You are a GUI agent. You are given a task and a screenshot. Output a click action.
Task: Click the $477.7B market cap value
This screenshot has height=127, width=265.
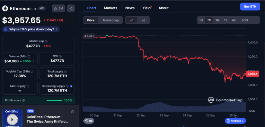click(x=33, y=46)
